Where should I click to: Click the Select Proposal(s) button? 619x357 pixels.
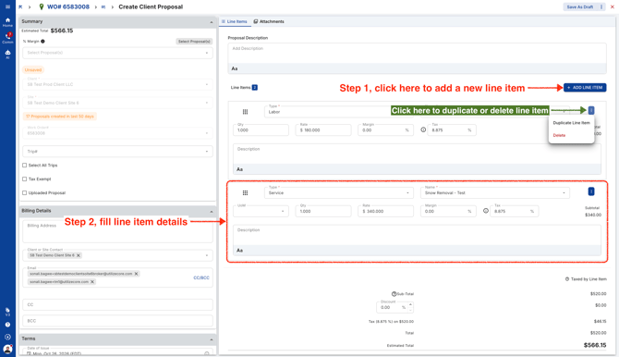[194, 42]
